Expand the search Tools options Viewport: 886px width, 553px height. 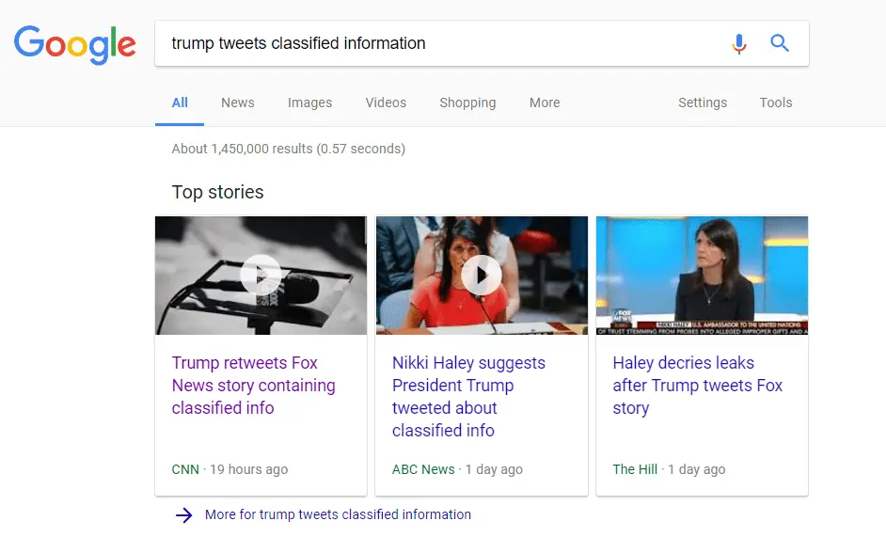(776, 103)
